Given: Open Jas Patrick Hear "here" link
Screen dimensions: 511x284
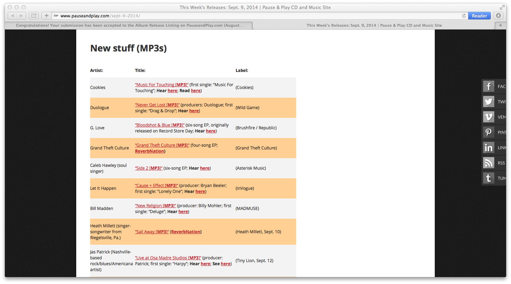Looking at the screenshot, I should 205,264.
